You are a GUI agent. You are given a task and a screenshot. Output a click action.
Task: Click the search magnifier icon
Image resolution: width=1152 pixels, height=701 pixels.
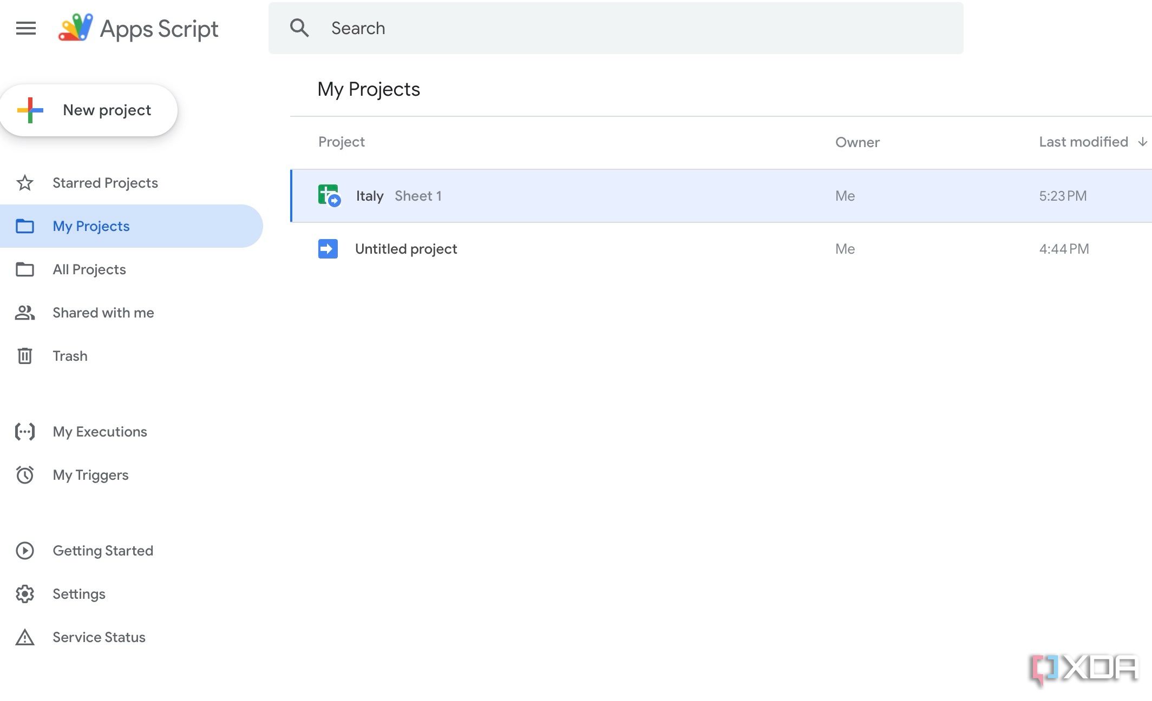click(299, 28)
